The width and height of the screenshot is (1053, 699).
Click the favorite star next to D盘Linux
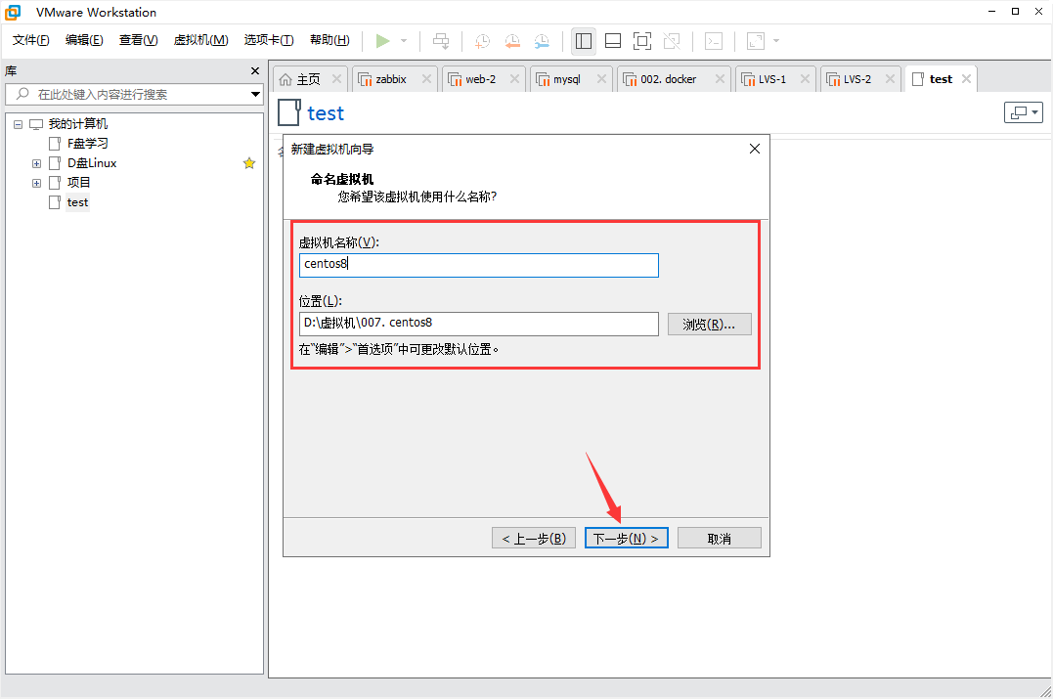click(x=249, y=163)
